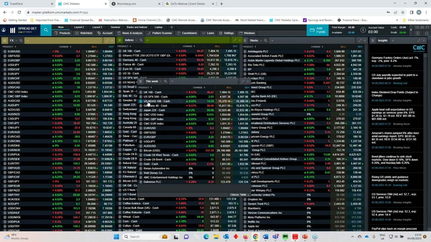Open the user profile icon beside Spread Bet
Screen dimensions: 431x242
(3, 30)
